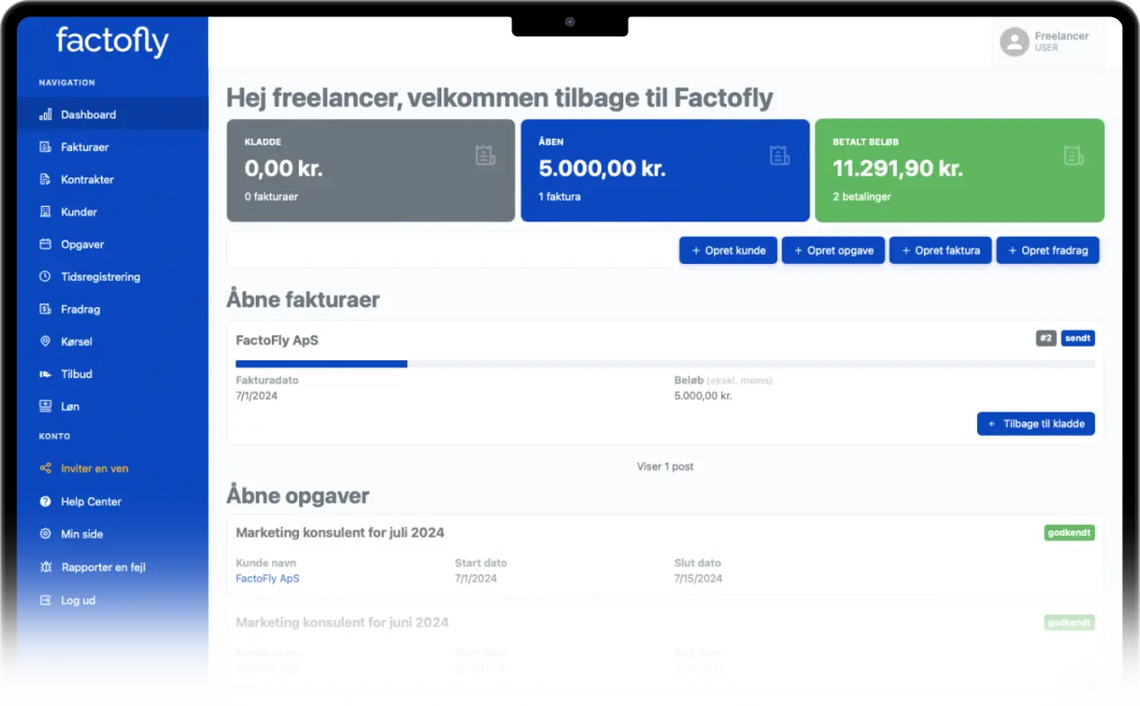Click the Kontrakter document icon
This screenshot has width=1140, height=706.
pyautogui.click(x=45, y=179)
